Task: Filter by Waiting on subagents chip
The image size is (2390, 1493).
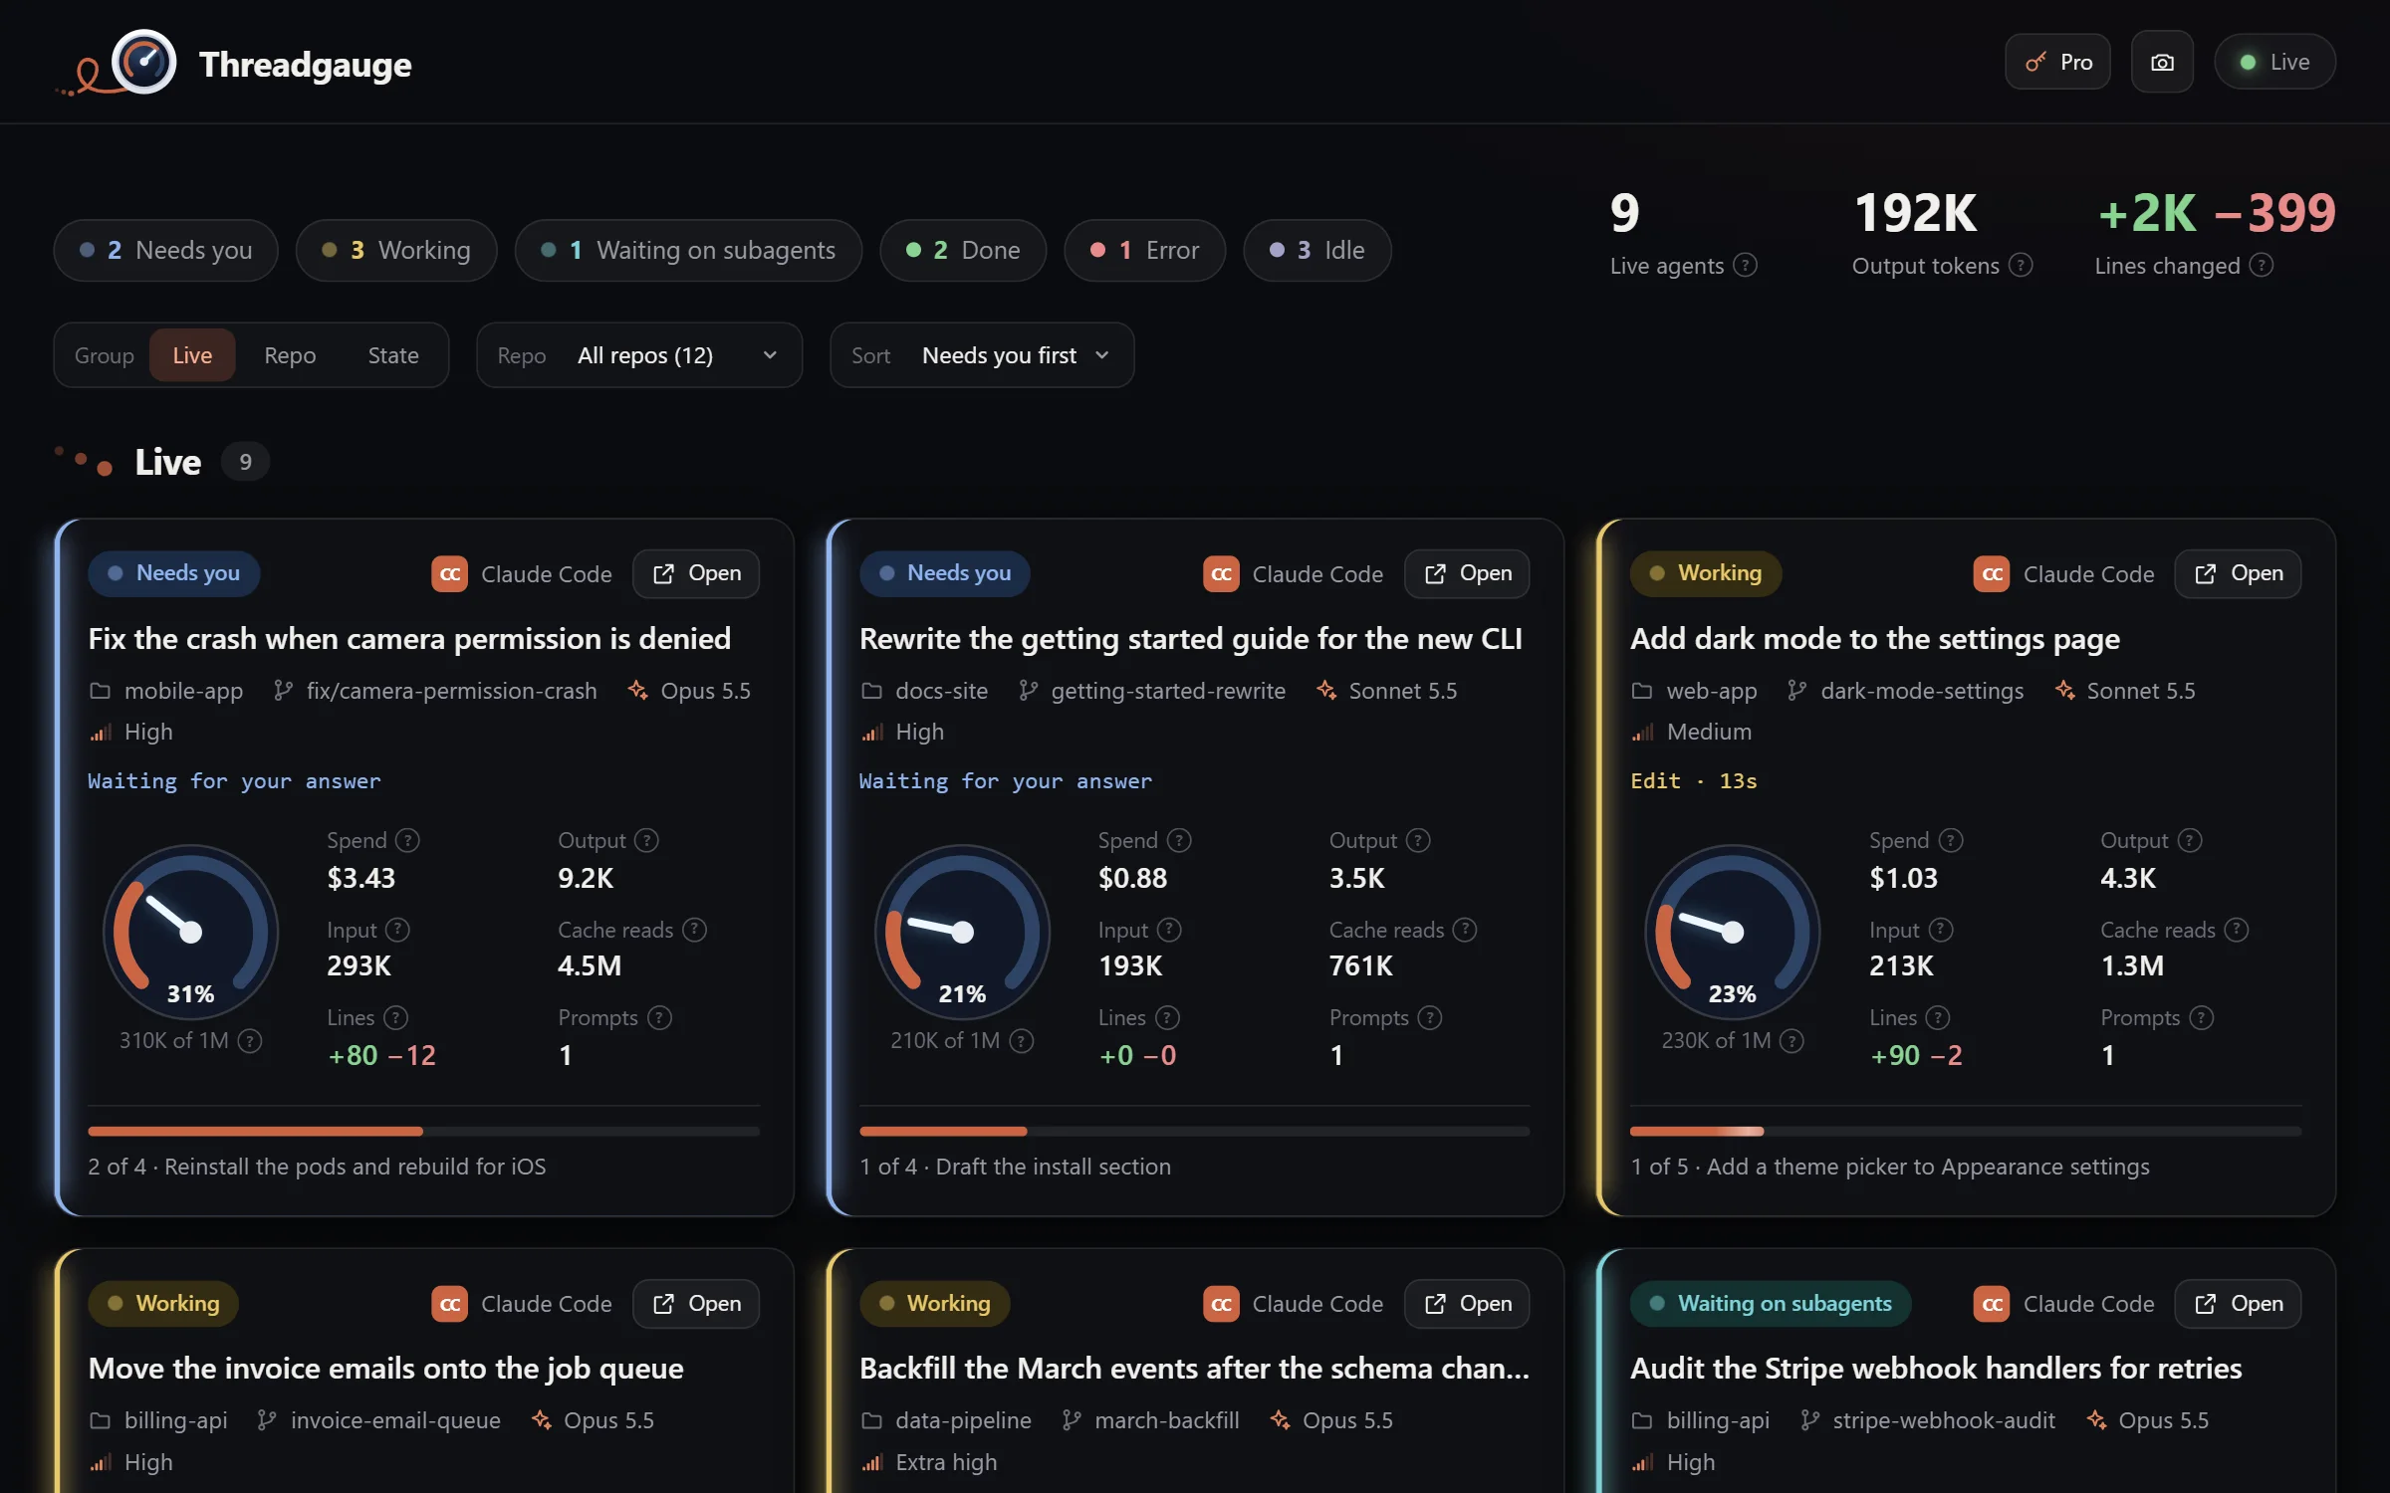Action: (x=688, y=250)
